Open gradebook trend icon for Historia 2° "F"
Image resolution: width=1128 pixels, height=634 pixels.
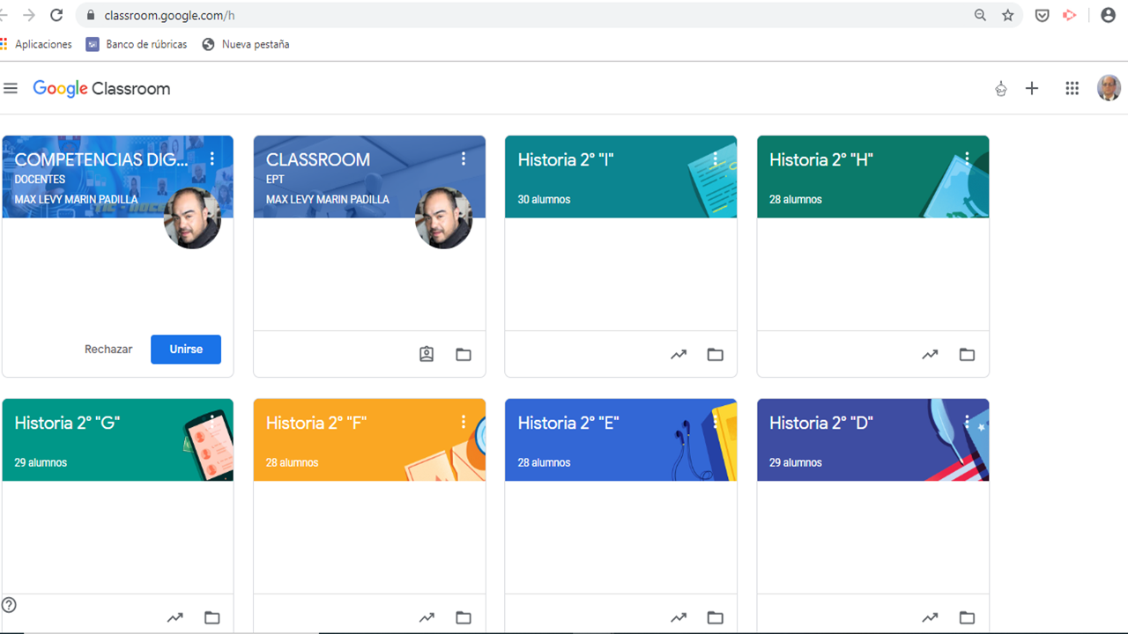click(427, 618)
